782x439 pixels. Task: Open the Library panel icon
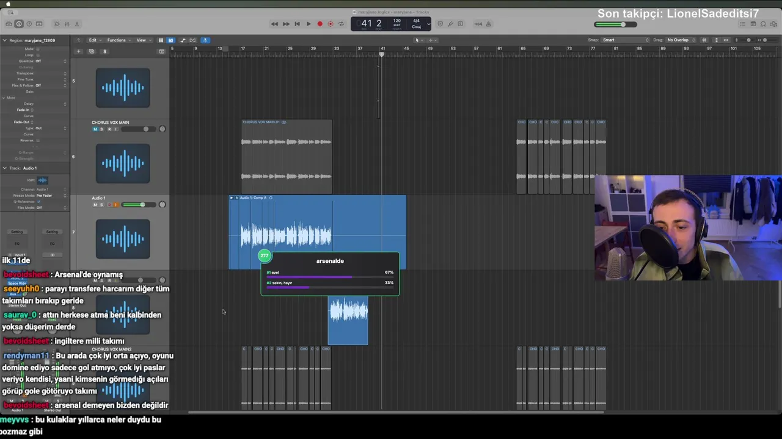pos(9,24)
